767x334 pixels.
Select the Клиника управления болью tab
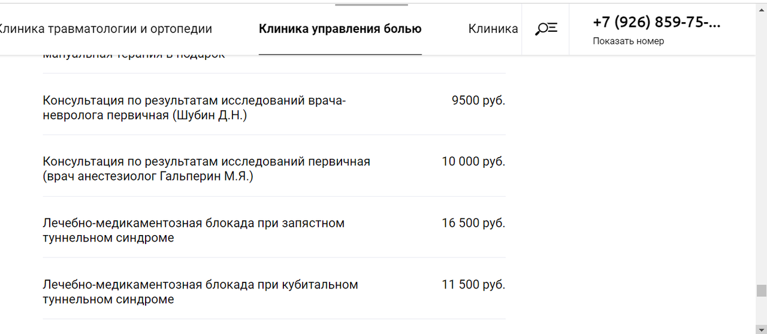click(x=340, y=29)
